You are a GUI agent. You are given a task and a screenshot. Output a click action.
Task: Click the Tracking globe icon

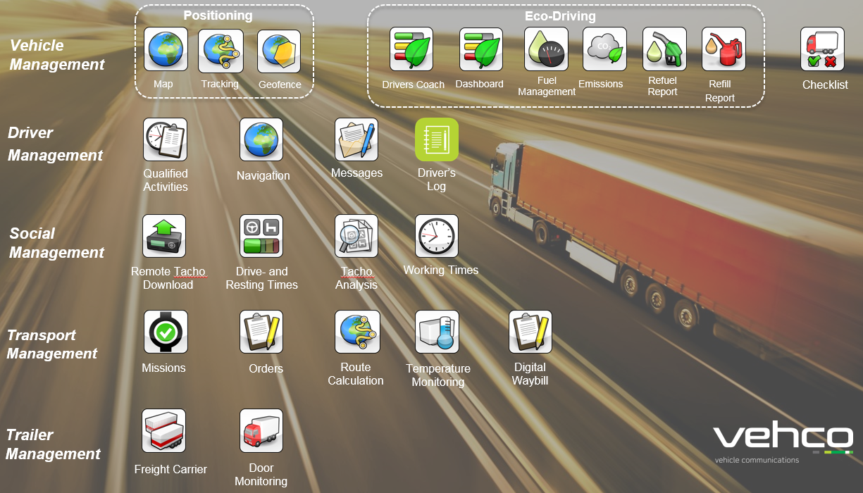(221, 51)
